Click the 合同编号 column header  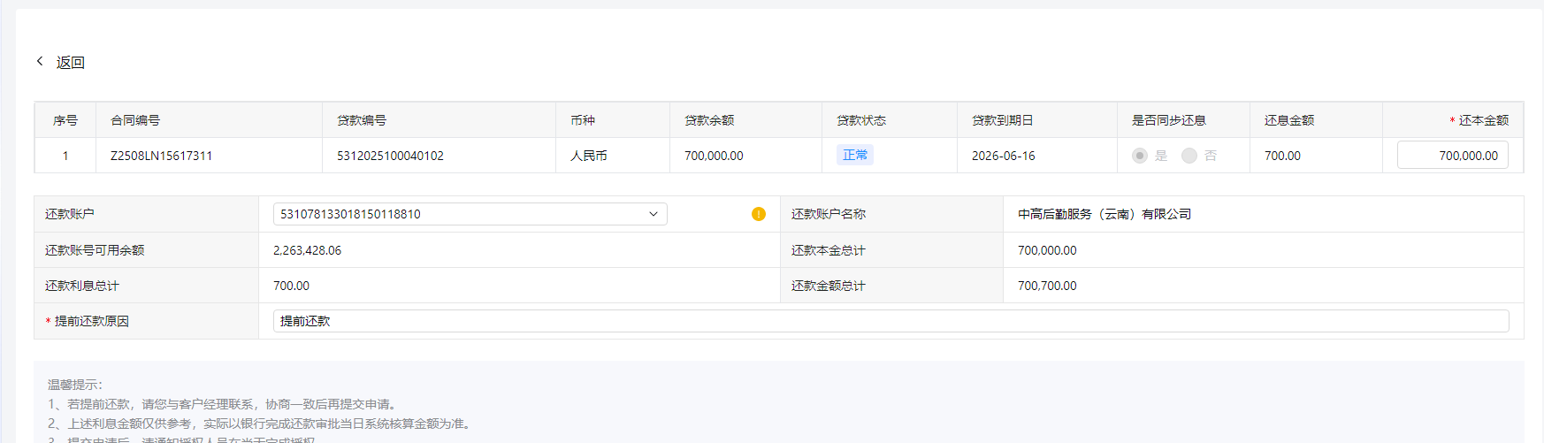click(135, 120)
